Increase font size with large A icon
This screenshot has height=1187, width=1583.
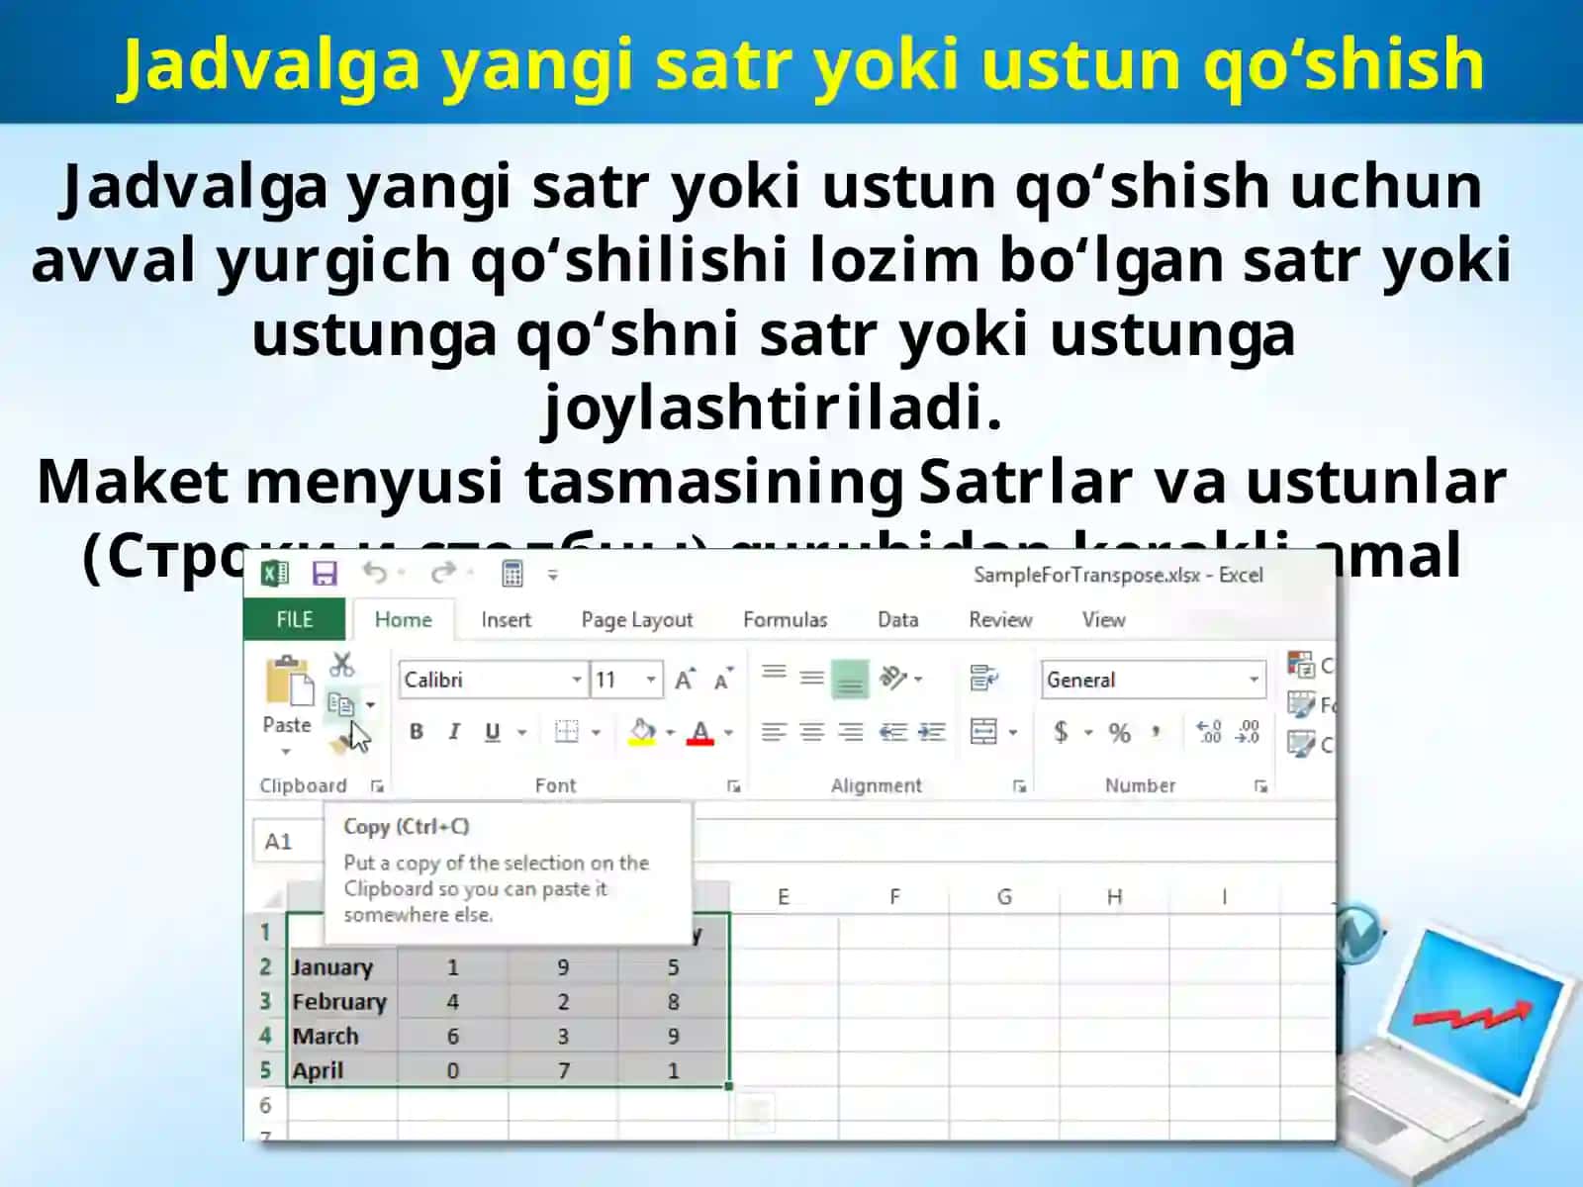pyautogui.click(x=685, y=680)
